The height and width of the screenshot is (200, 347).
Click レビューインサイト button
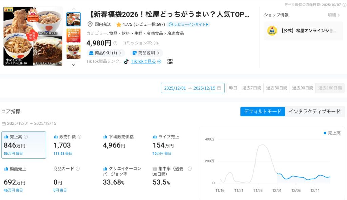pos(188,24)
